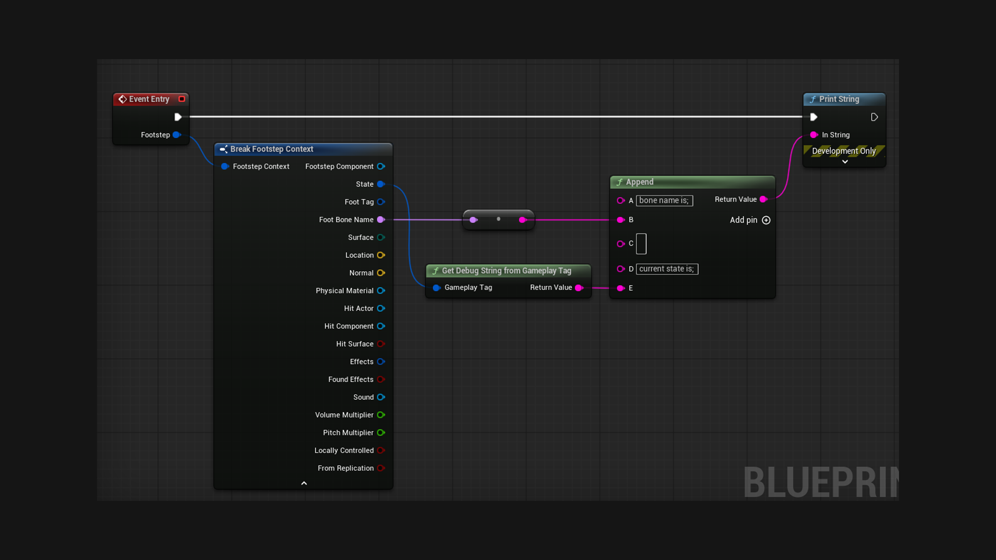Select the Get Debug String from Gameplay Tag title
This screenshot has height=560, width=996.
pos(506,271)
